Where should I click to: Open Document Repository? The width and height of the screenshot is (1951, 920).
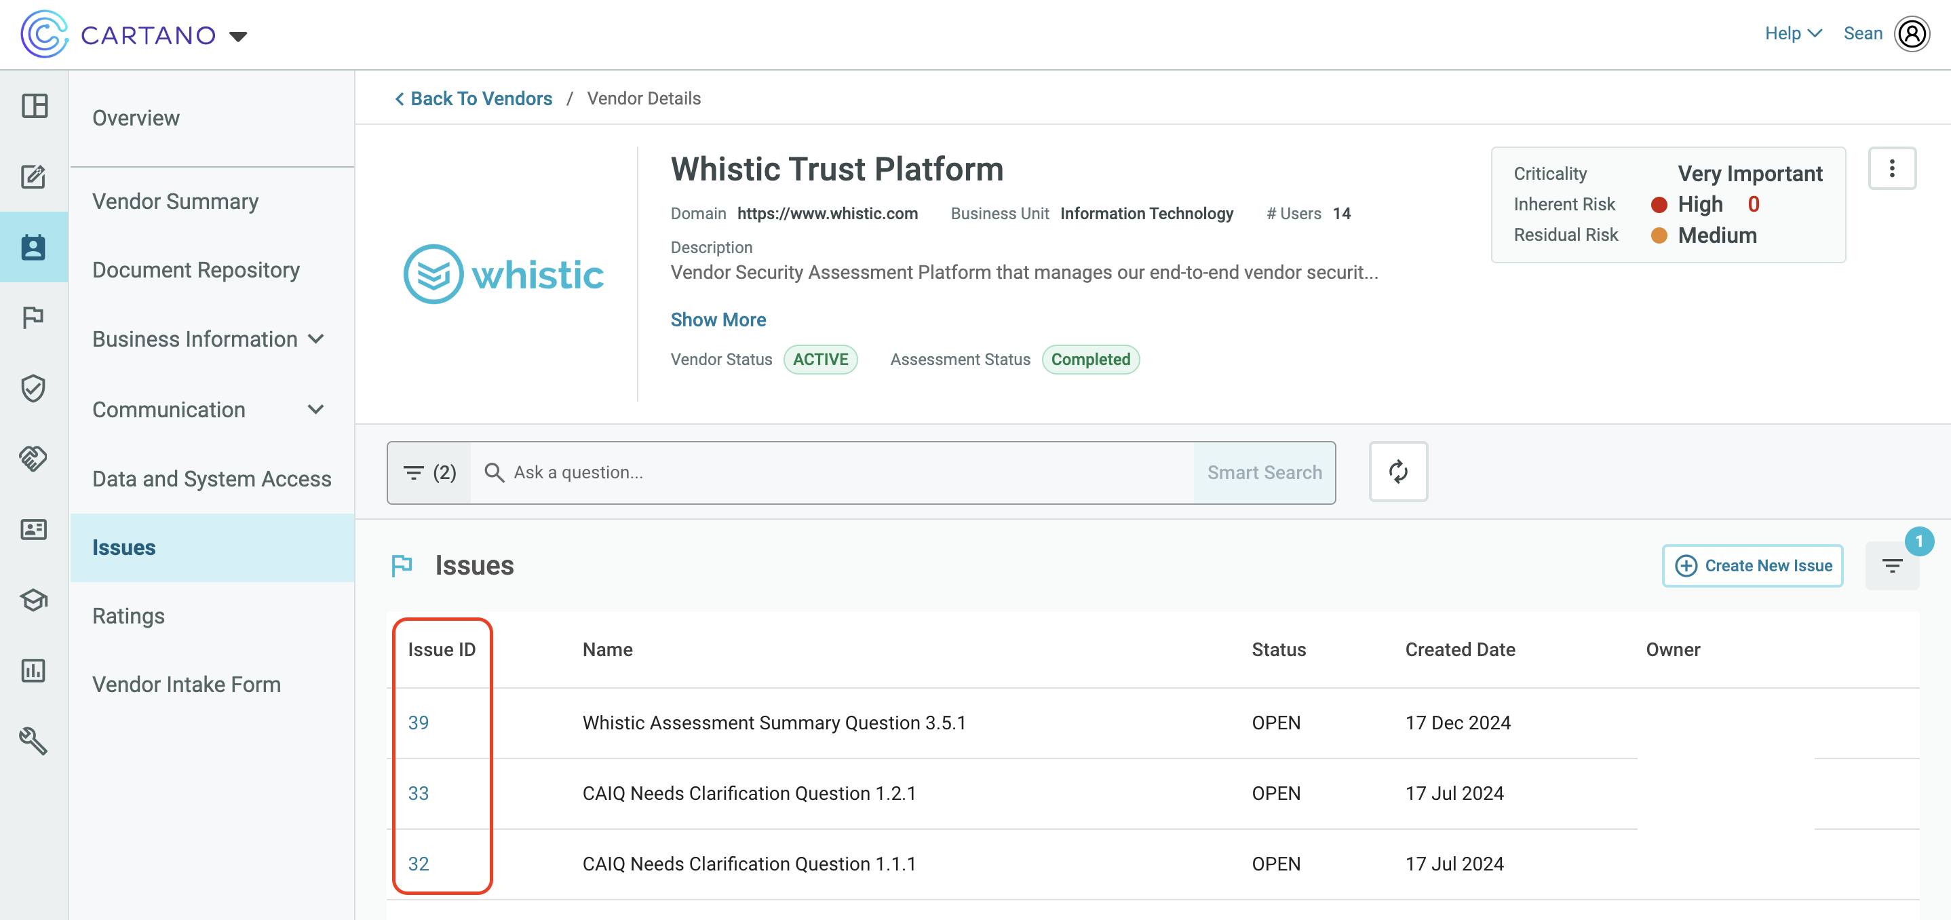point(195,270)
